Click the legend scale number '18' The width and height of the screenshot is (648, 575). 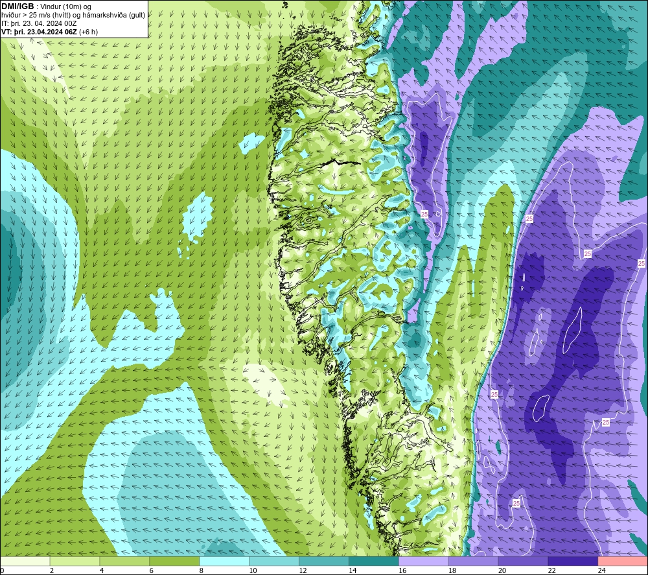point(452,570)
